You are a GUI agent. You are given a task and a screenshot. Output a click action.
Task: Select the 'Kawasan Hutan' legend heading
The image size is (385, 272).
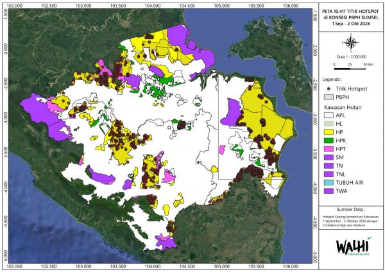coord(343,107)
